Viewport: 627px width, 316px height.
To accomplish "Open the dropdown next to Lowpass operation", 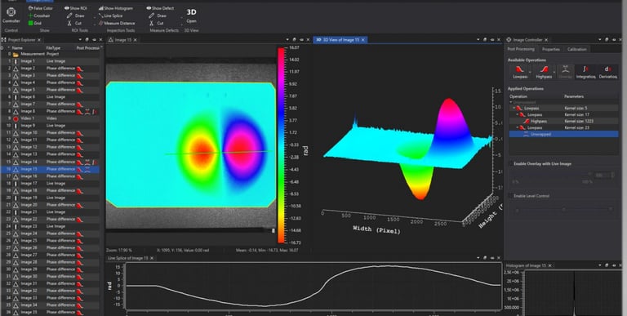I will pos(531,73).
